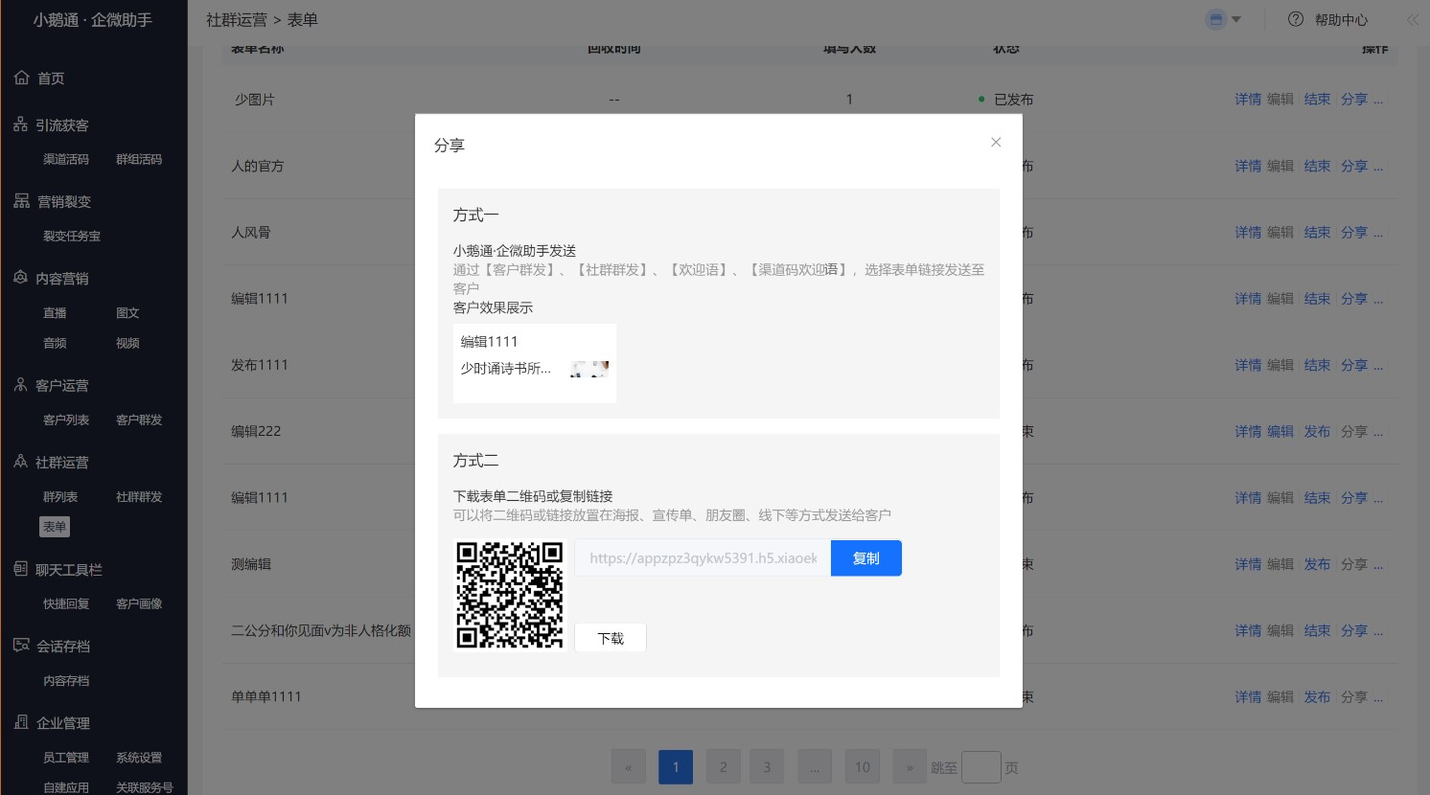Open 首页 home icon in sidebar
Viewport: 1430px width, 795px height.
click(22, 78)
